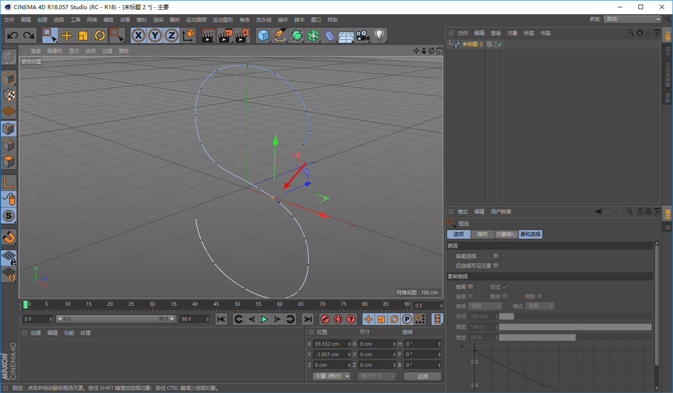Go to the start of animation
Image resolution: width=673 pixels, height=393 pixels.
pyautogui.click(x=221, y=319)
